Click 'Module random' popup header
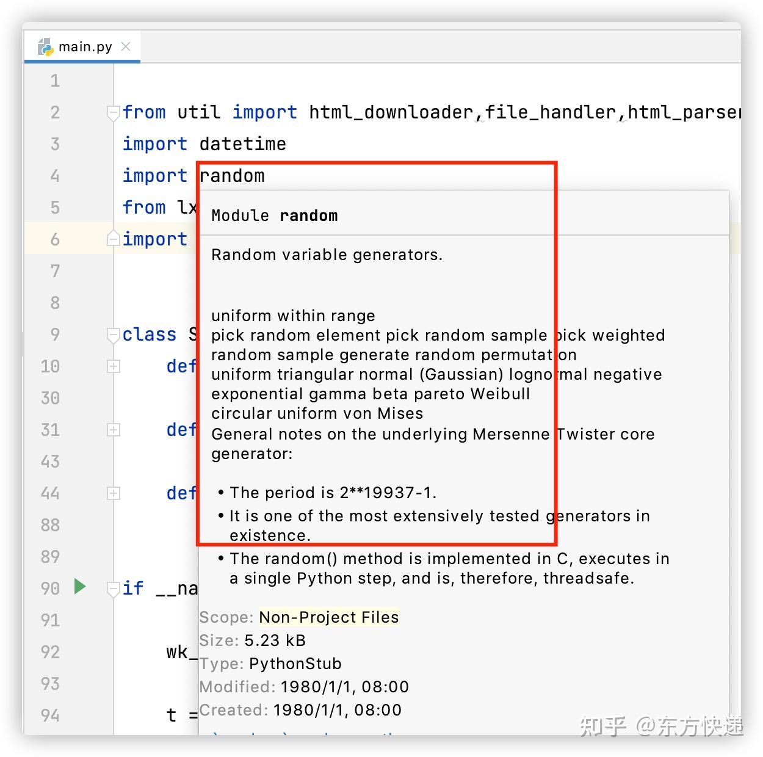The width and height of the screenshot is (763, 757). coord(275,216)
